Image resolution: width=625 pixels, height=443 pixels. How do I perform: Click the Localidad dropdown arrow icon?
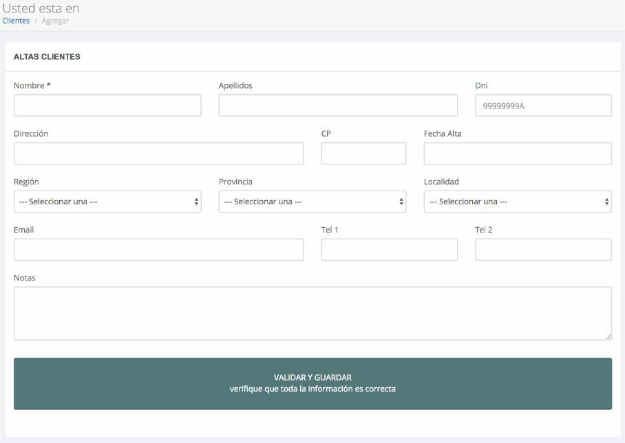(x=606, y=202)
